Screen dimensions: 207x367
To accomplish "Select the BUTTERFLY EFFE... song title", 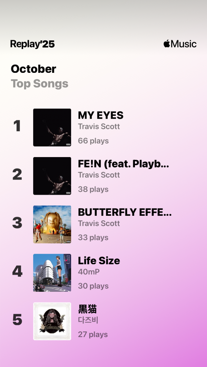I will 125,212.
